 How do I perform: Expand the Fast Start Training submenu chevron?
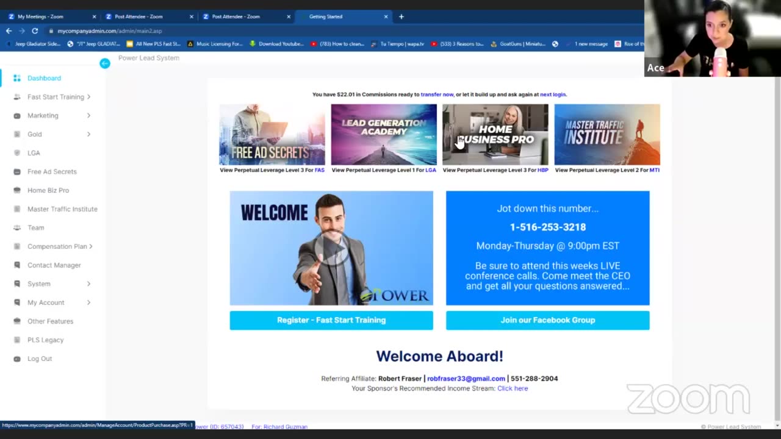[x=88, y=97]
